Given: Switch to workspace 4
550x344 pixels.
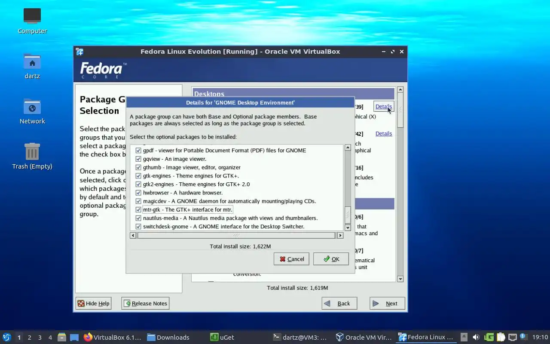Looking at the screenshot, I should (x=50, y=338).
